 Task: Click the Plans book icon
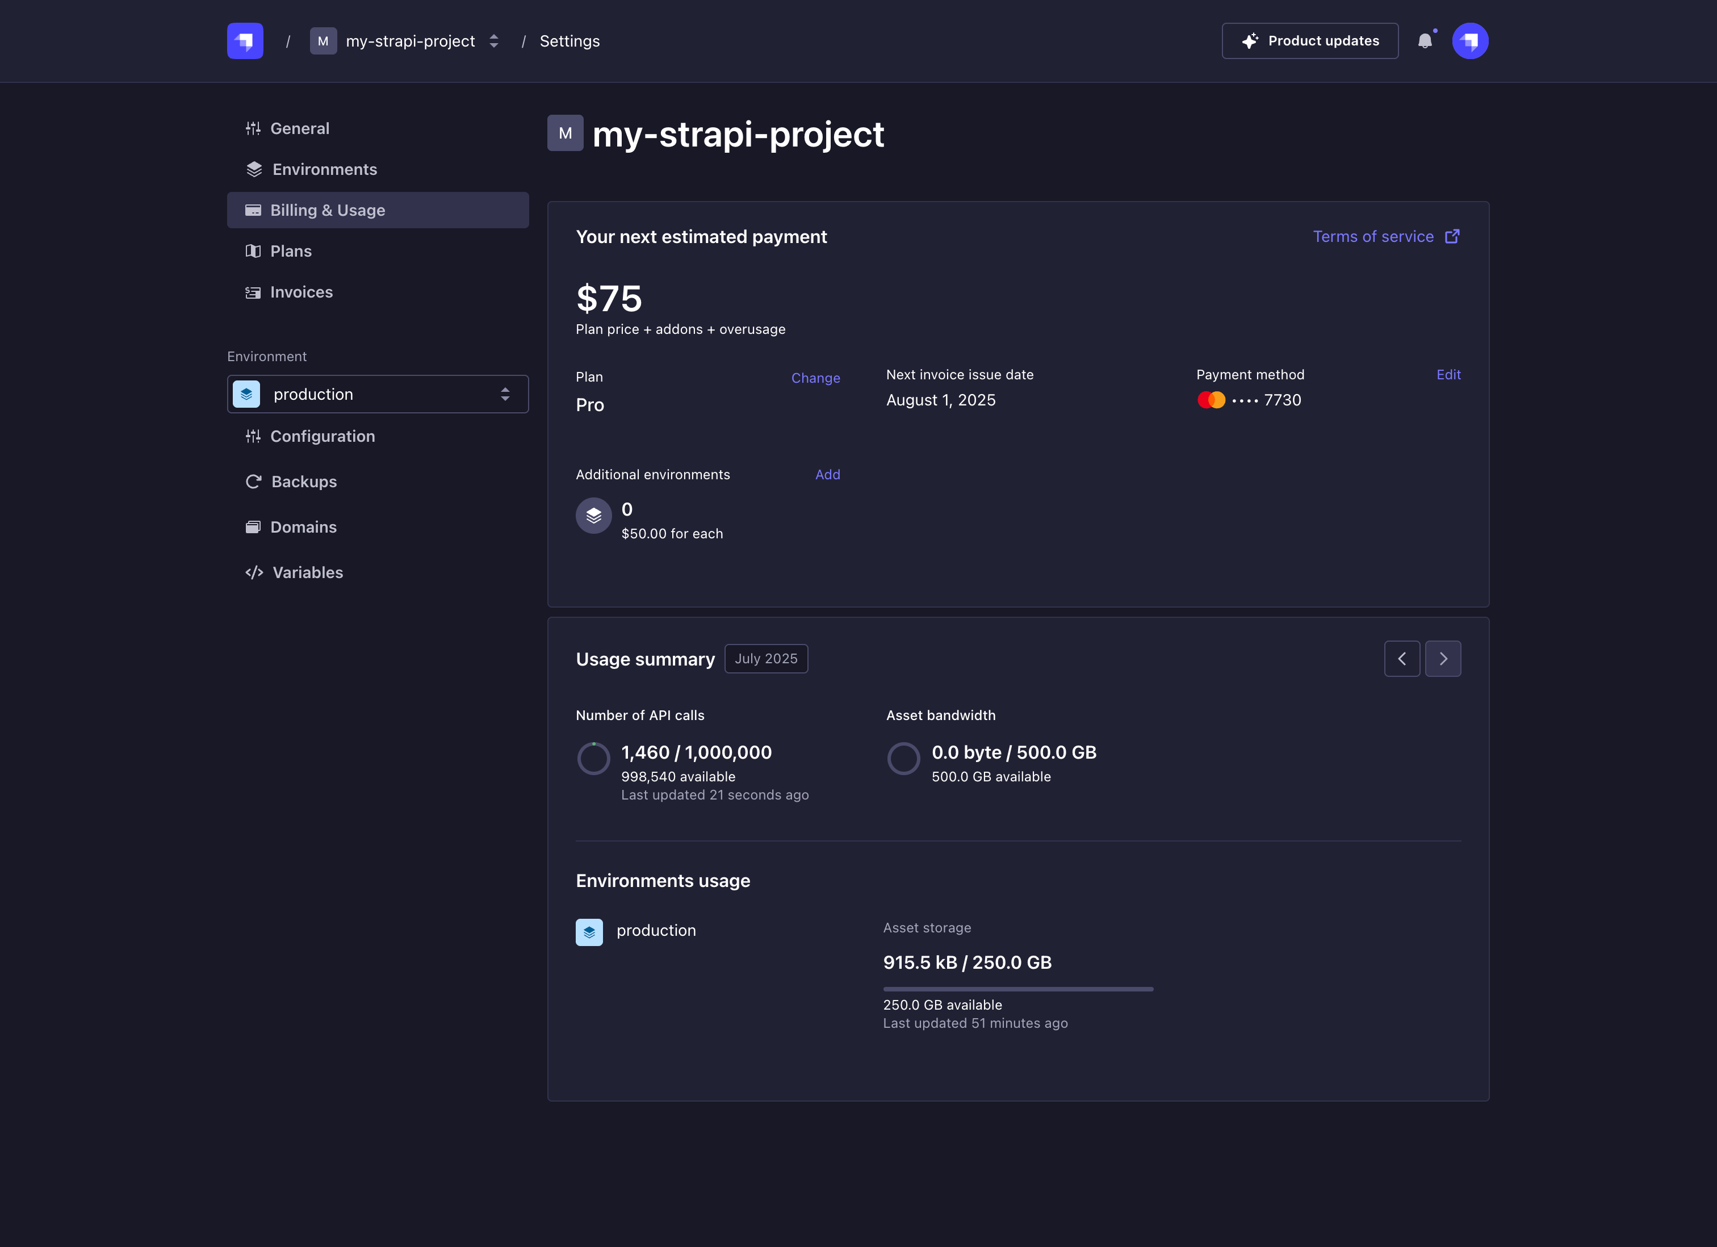click(x=254, y=250)
